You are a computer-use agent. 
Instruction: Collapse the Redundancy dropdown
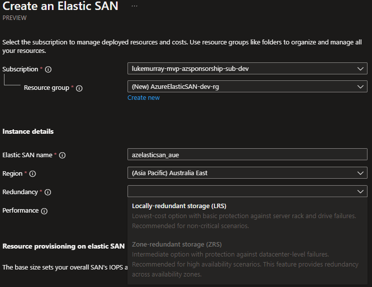pos(247,191)
